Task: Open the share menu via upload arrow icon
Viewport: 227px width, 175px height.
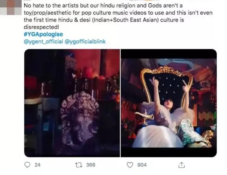Action: tap(181, 165)
